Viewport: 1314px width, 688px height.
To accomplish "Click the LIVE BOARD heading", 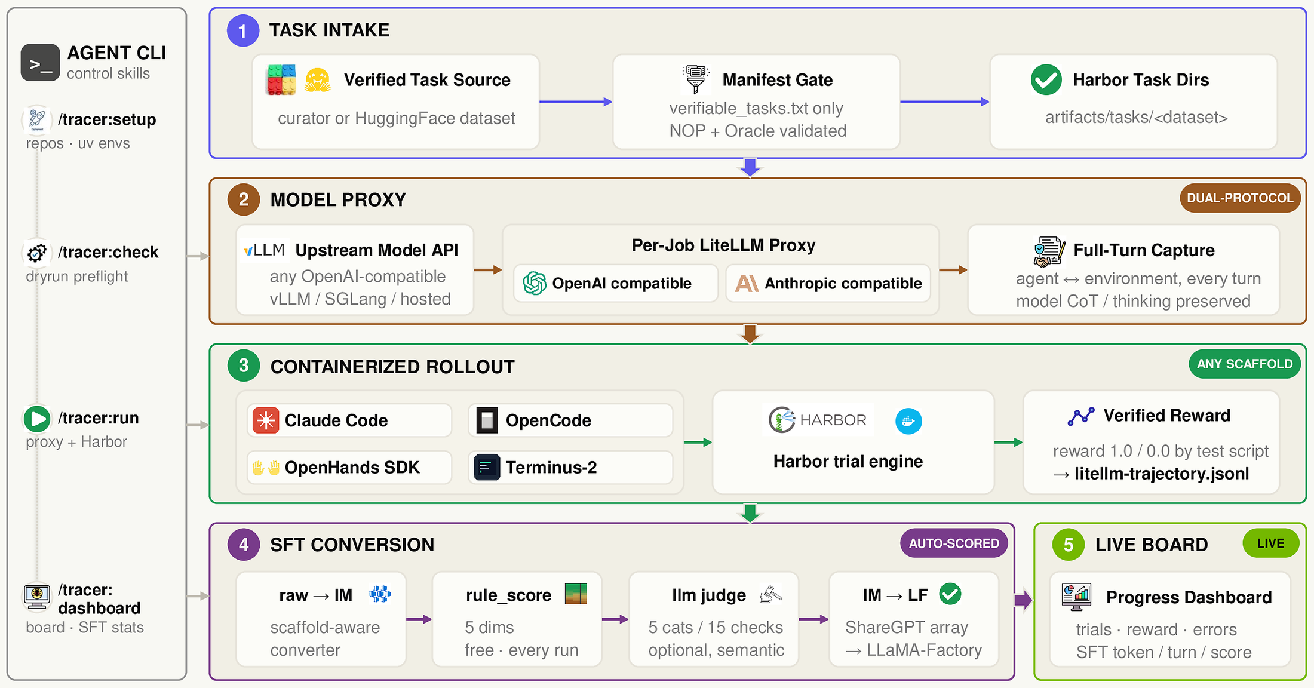I will click(1152, 545).
